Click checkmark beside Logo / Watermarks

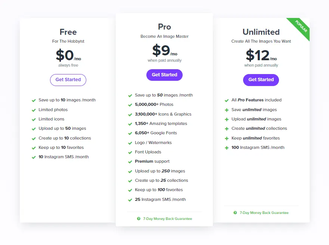tap(130, 143)
